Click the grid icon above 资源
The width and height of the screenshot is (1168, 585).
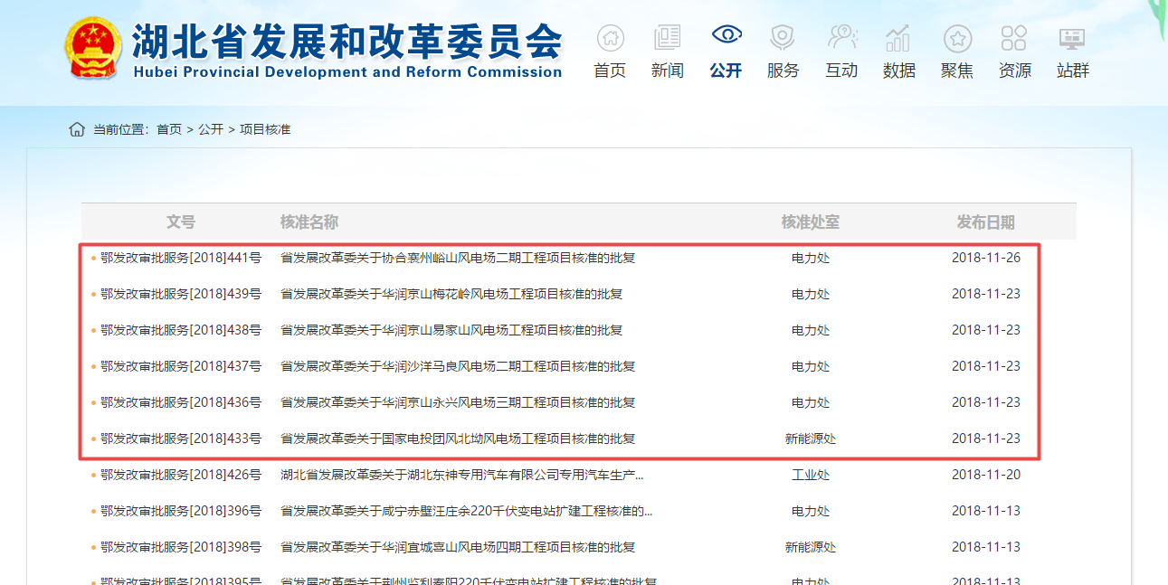[1014, 38]
